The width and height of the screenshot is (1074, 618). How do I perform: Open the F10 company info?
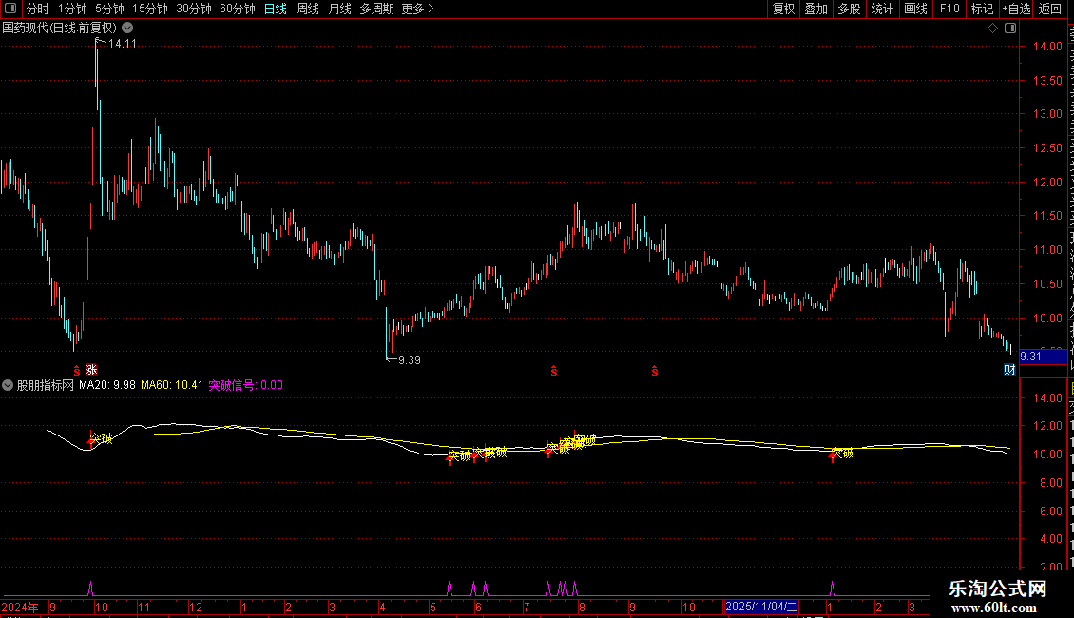coord(949,9)
